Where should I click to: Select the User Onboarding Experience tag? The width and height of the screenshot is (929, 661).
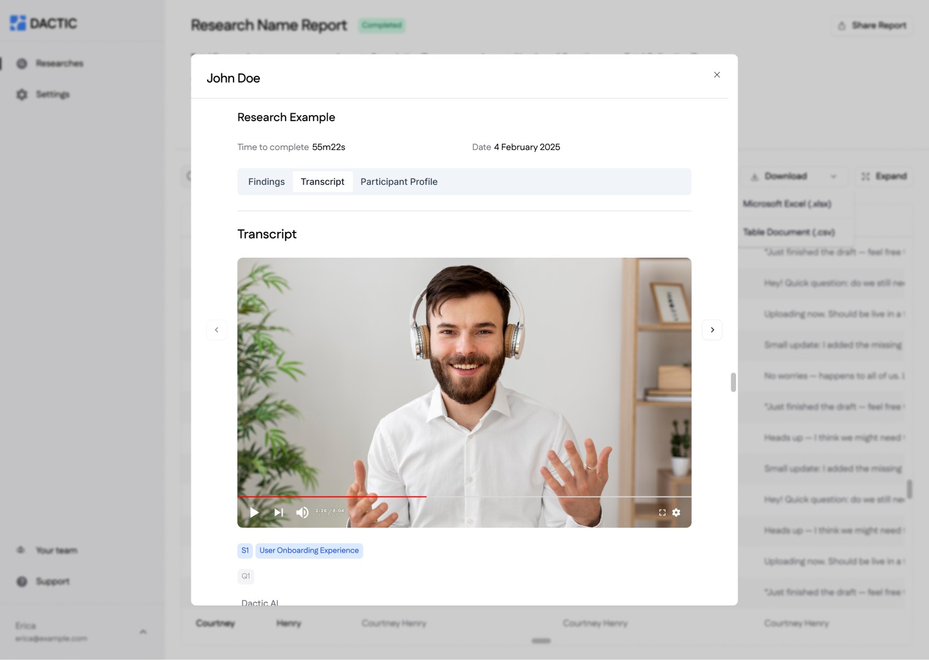(x=309, y=550)
